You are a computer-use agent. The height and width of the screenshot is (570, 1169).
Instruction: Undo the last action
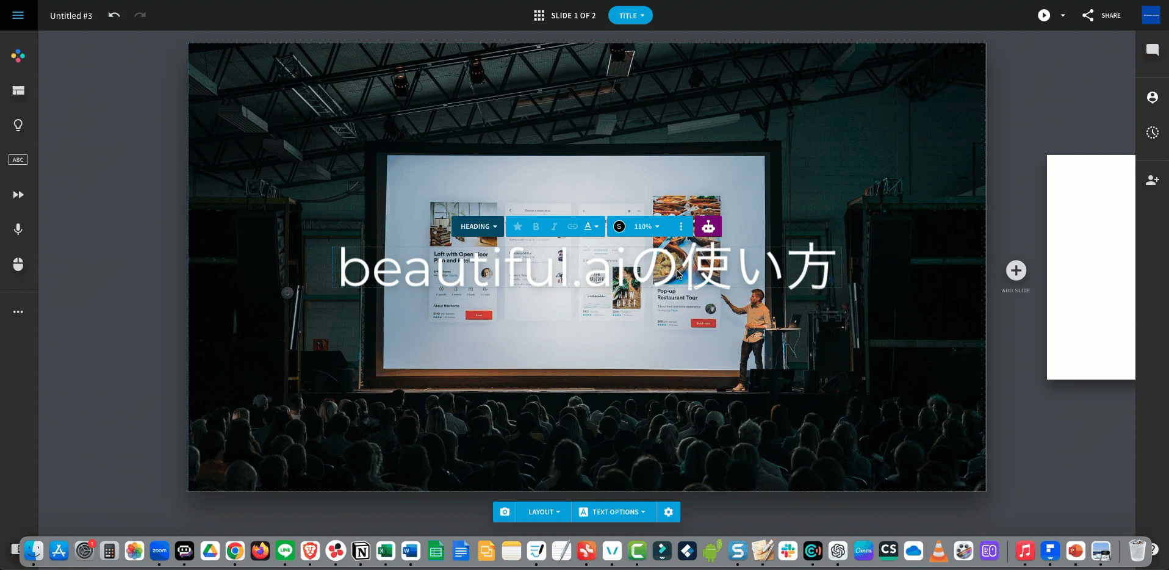pyautogui.click(x=114, y=15)
